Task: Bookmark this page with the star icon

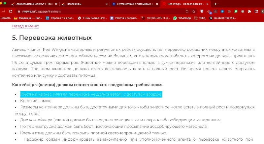Action: (194, 12)
